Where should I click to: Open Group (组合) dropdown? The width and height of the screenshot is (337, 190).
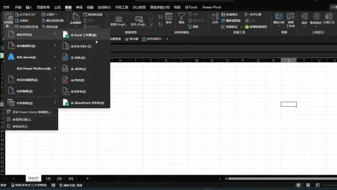point(304,20)
